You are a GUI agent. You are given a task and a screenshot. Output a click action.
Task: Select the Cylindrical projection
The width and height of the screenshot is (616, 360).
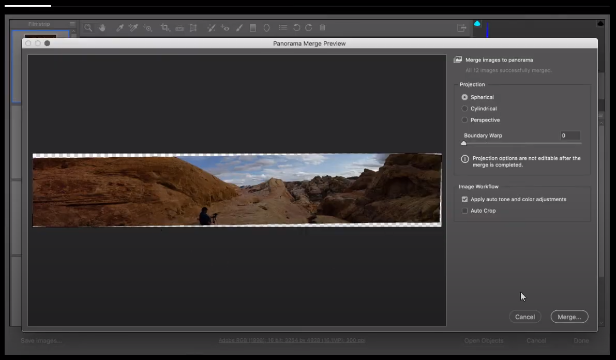[464, 109]
